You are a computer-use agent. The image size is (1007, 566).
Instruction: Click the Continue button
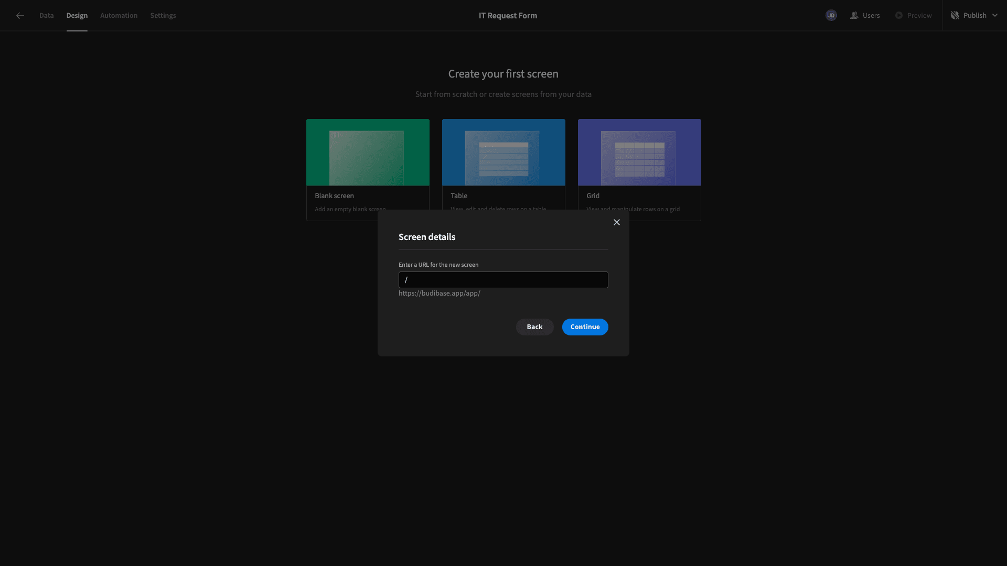pyautogui.click(x=585, y=327)
